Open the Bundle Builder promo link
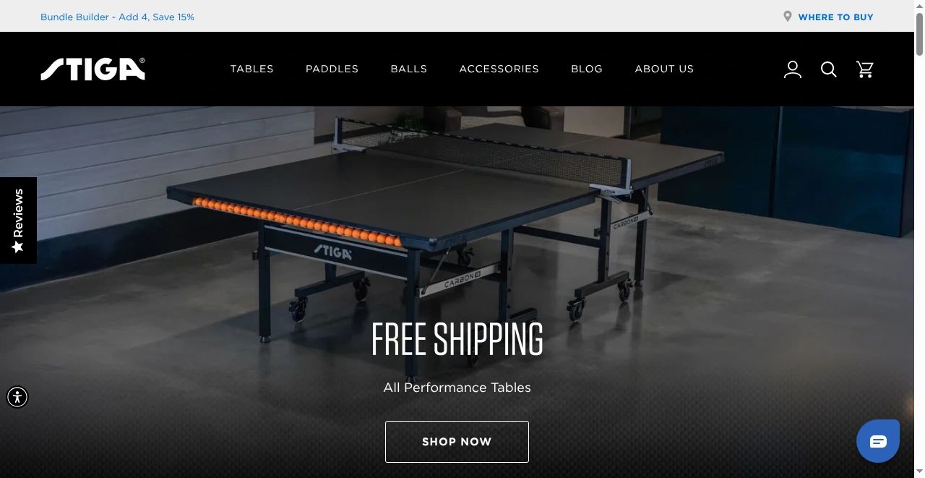 (118, 17)
